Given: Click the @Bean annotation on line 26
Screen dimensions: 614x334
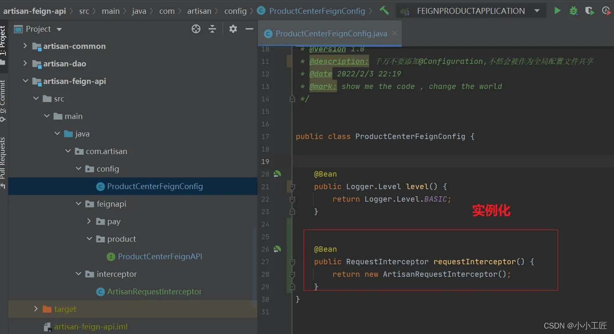Looking at the screenshot, I should tap(325, 249).
